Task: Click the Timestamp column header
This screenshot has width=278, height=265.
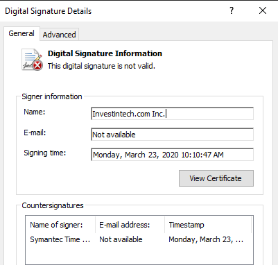Action: (x=208, y=225)
